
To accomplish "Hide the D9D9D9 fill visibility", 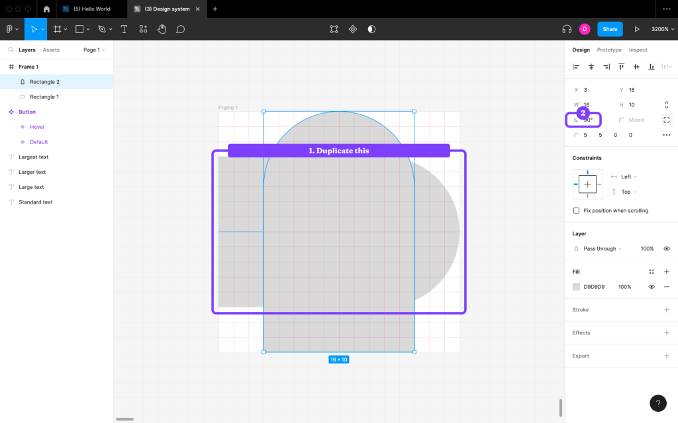I will click(x=651, y=286).
